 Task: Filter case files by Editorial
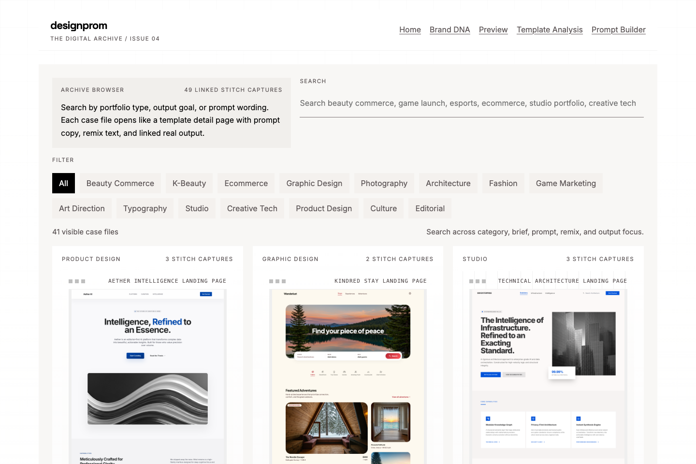coord(430,208)
